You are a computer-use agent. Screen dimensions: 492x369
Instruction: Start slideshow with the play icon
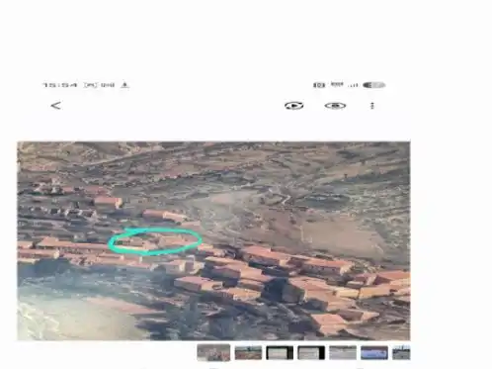click(293, 106)
